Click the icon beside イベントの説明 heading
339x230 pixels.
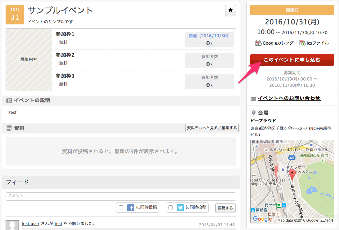pyautogui.click(x=9, y=100)
